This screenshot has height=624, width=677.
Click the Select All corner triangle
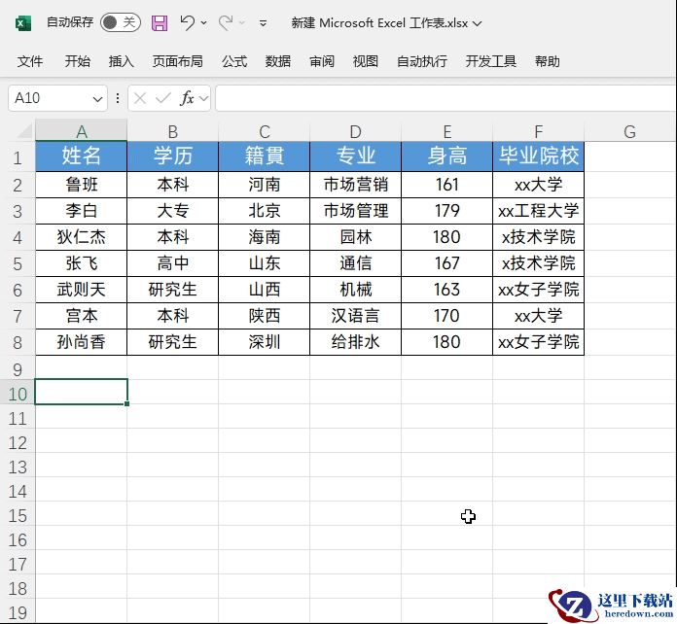click(24, 131)
